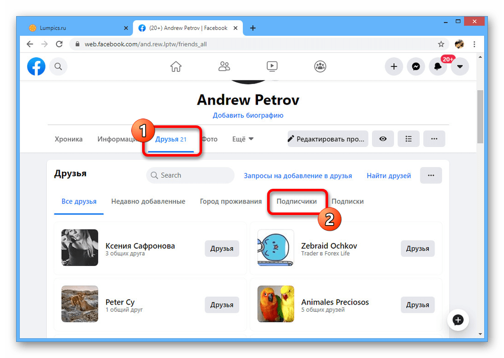Select the Все друзья tab
504x358 pixels.
79,201
